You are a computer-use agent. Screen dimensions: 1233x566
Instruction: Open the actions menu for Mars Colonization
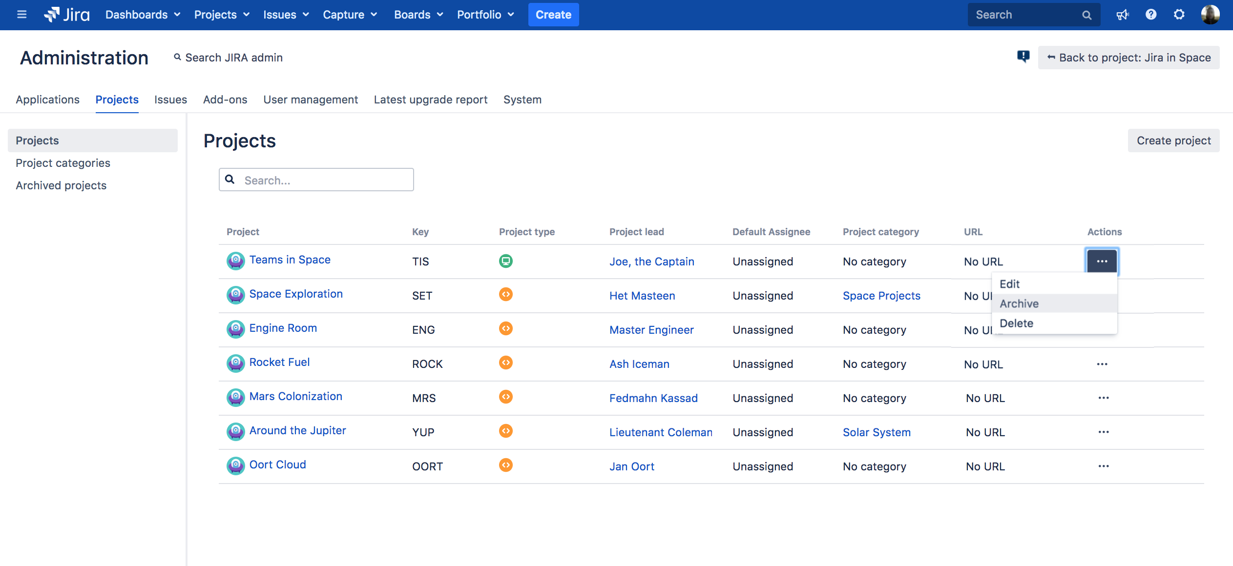point(1104,398)
